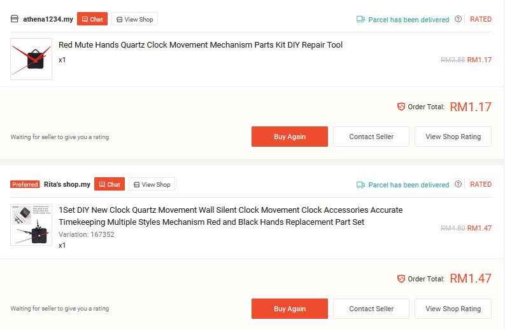
Task: Click delivery truck icon on second order
Action: tap(360, 185)
